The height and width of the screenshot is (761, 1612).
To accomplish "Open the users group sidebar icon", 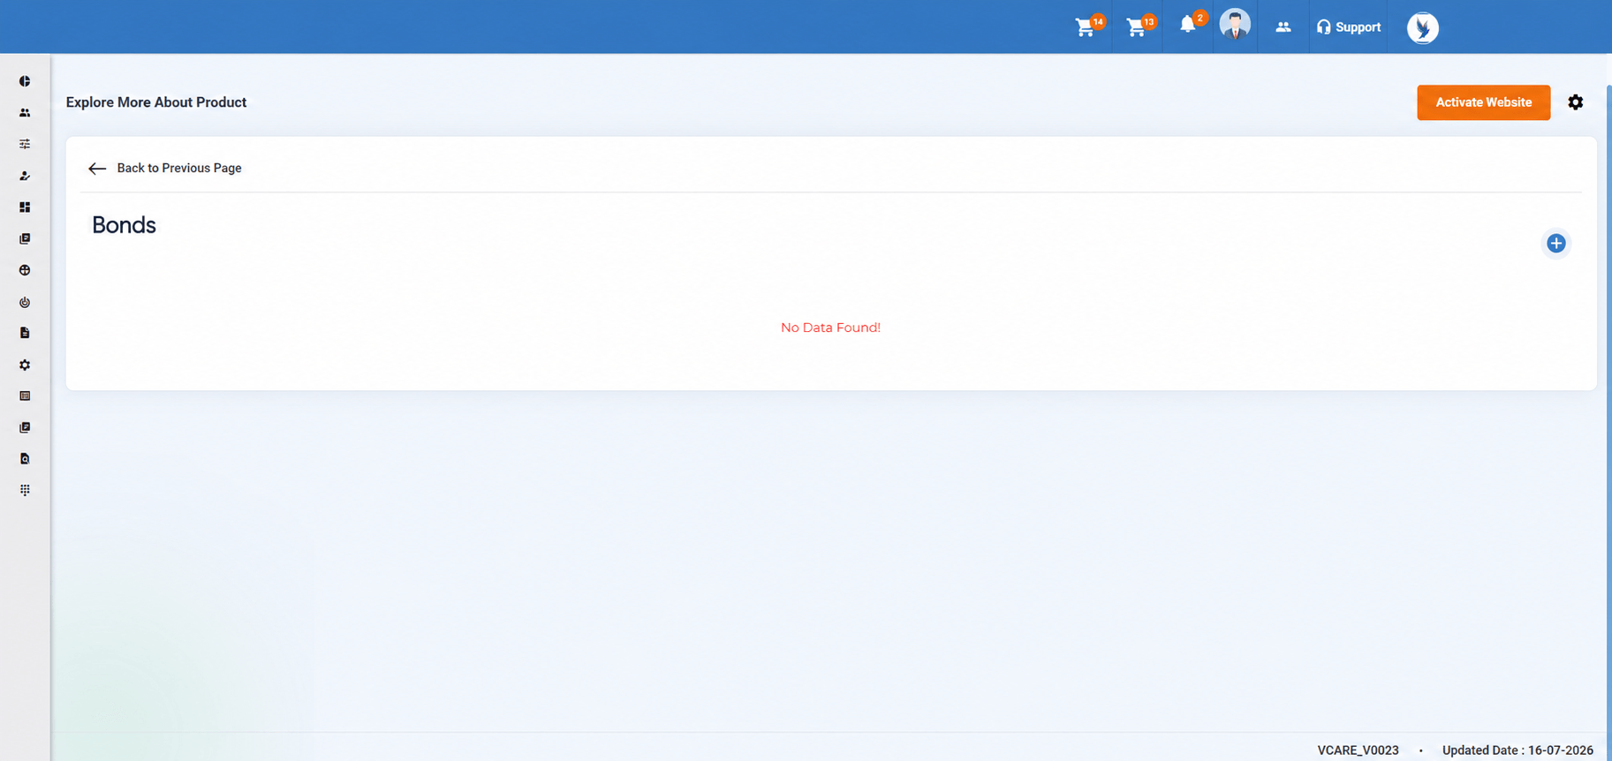I will [x=25, y=113].
